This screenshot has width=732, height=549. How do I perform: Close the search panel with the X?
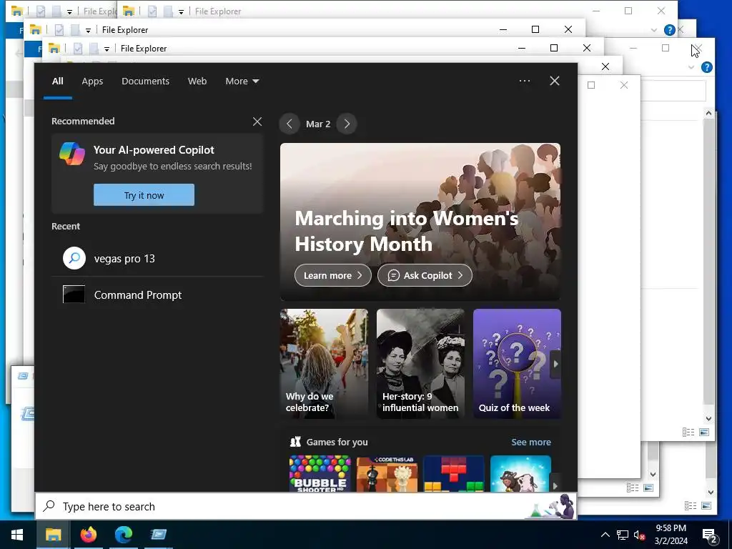pyautogui.click(x=554, y=81)
